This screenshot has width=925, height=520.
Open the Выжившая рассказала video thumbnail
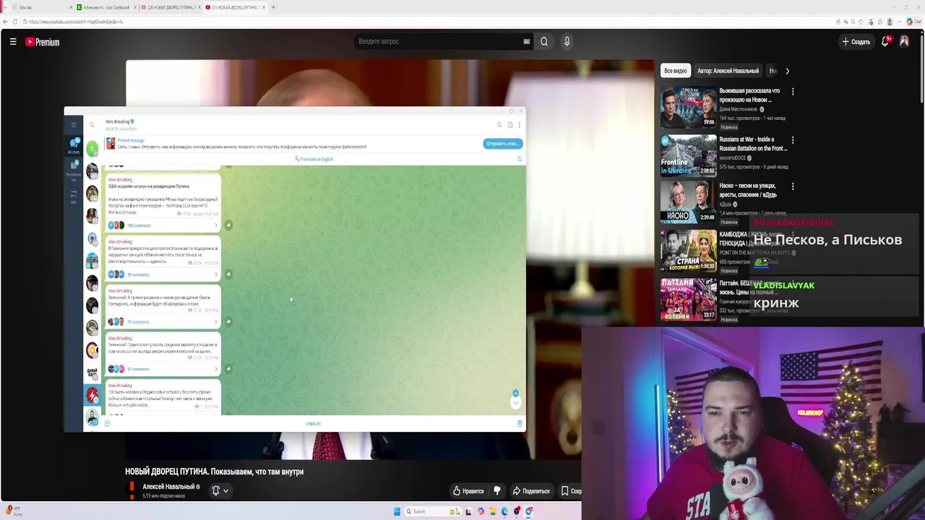click(x=688, y=107)
